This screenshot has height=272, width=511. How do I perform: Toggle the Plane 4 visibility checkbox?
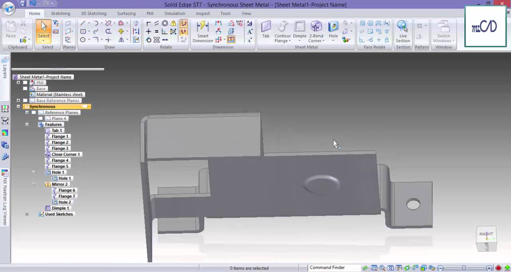pyautogui.click(x=40, y=118)
